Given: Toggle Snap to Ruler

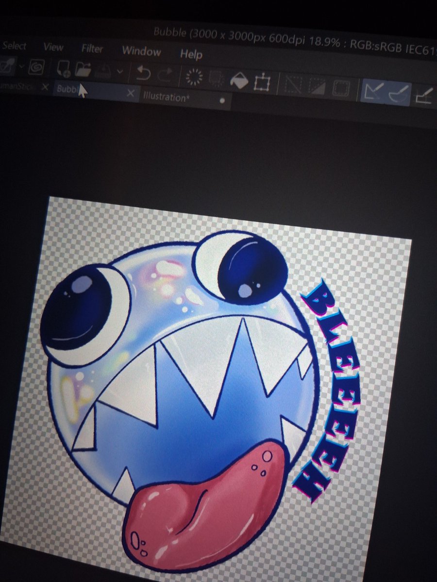Looking at the screenshot, I should click(x=373, y=90).
